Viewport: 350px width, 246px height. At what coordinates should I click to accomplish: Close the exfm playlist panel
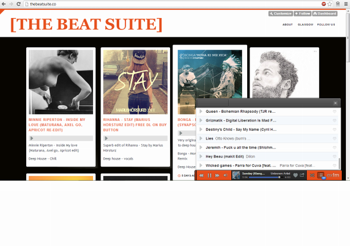335,103
